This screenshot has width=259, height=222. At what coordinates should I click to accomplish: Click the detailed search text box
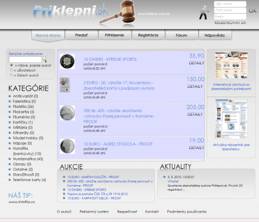point(25,59)
